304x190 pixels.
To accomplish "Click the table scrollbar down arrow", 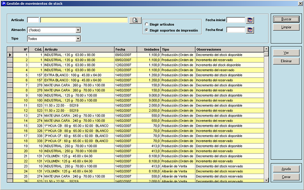I will tap(266, 180).
